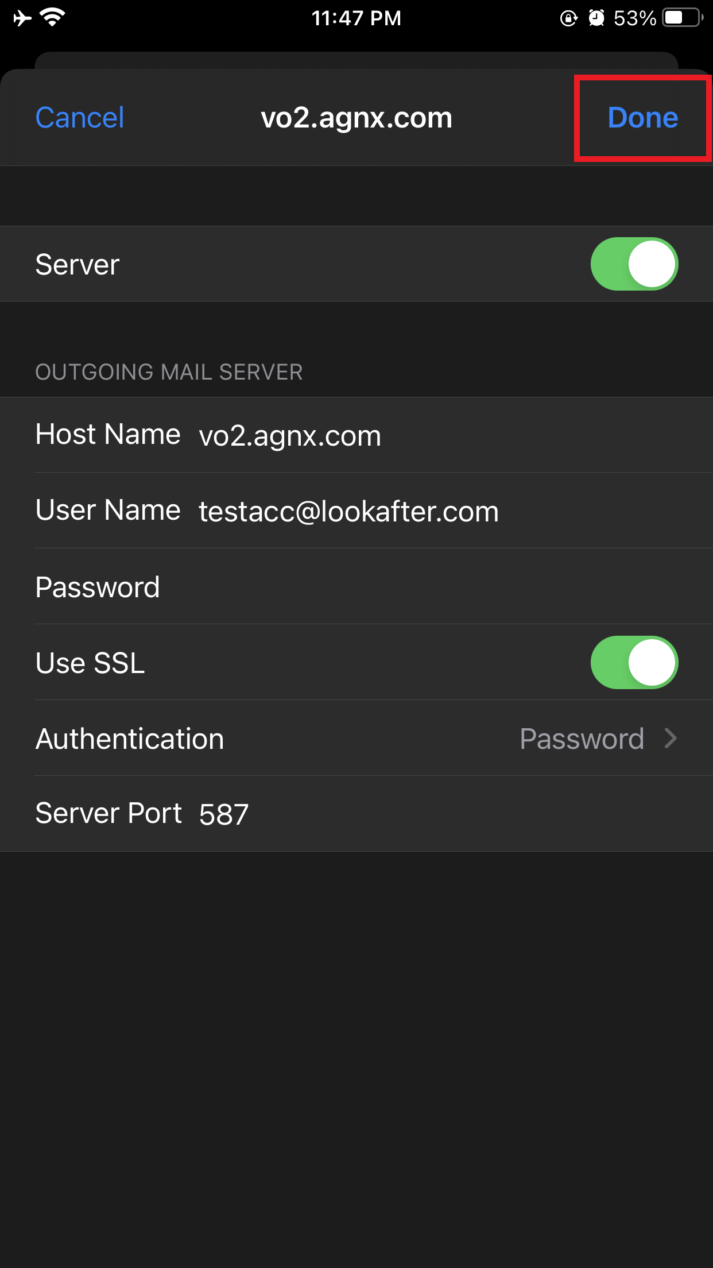Tap the 11:47 PM clock display

356,18
